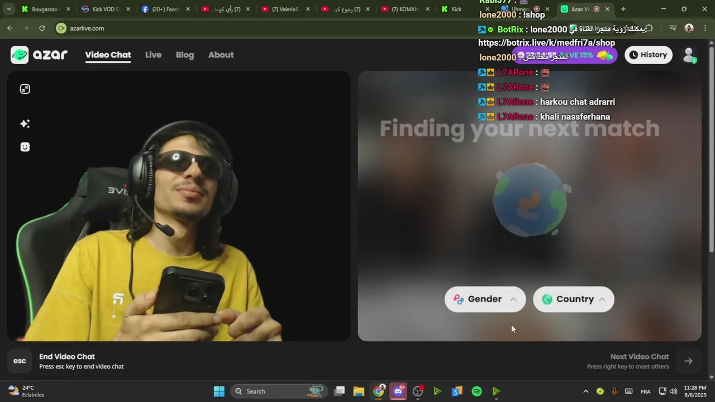The height and width of the screenshot is (402, 715).
Task: Click the site info icon in address bar
Action: 61,28
